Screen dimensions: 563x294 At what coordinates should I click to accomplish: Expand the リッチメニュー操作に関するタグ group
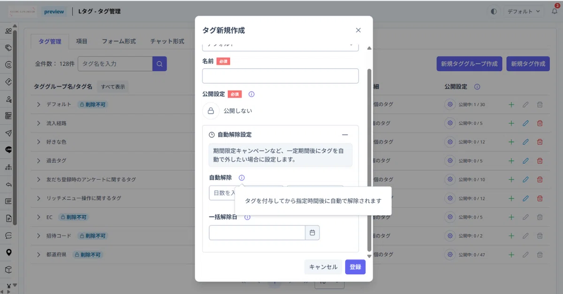(39, 198)
